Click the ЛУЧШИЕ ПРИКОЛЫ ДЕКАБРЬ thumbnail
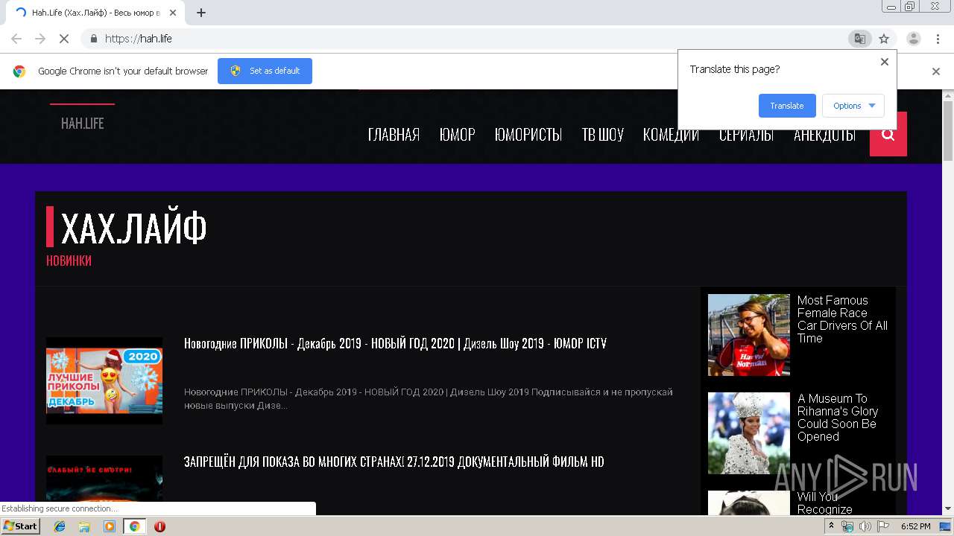Image resolution: width=954 pixels, height=536 pixels. tap(104, 381)
